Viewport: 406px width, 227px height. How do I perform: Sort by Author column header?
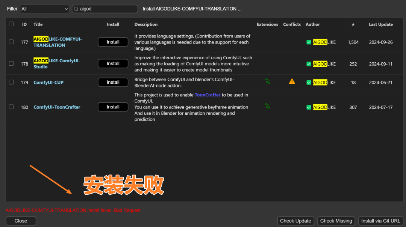pyautogui.click(x=312, y=24)
